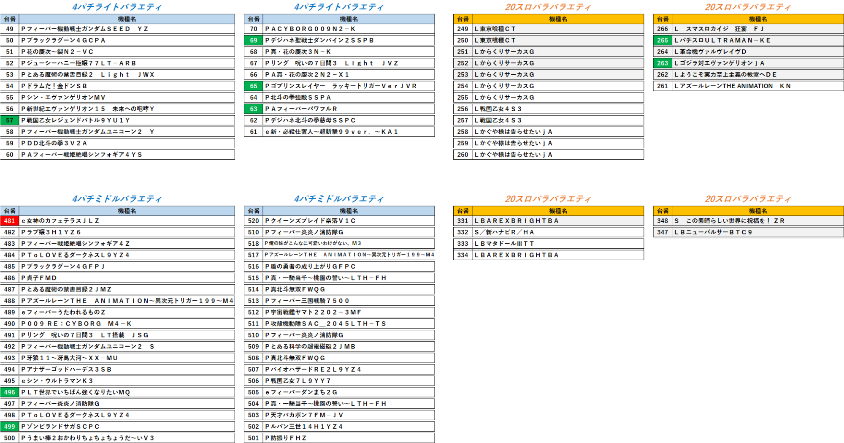844x443 pixels.
Task: Select slot number cell 253
Action: 463,75
